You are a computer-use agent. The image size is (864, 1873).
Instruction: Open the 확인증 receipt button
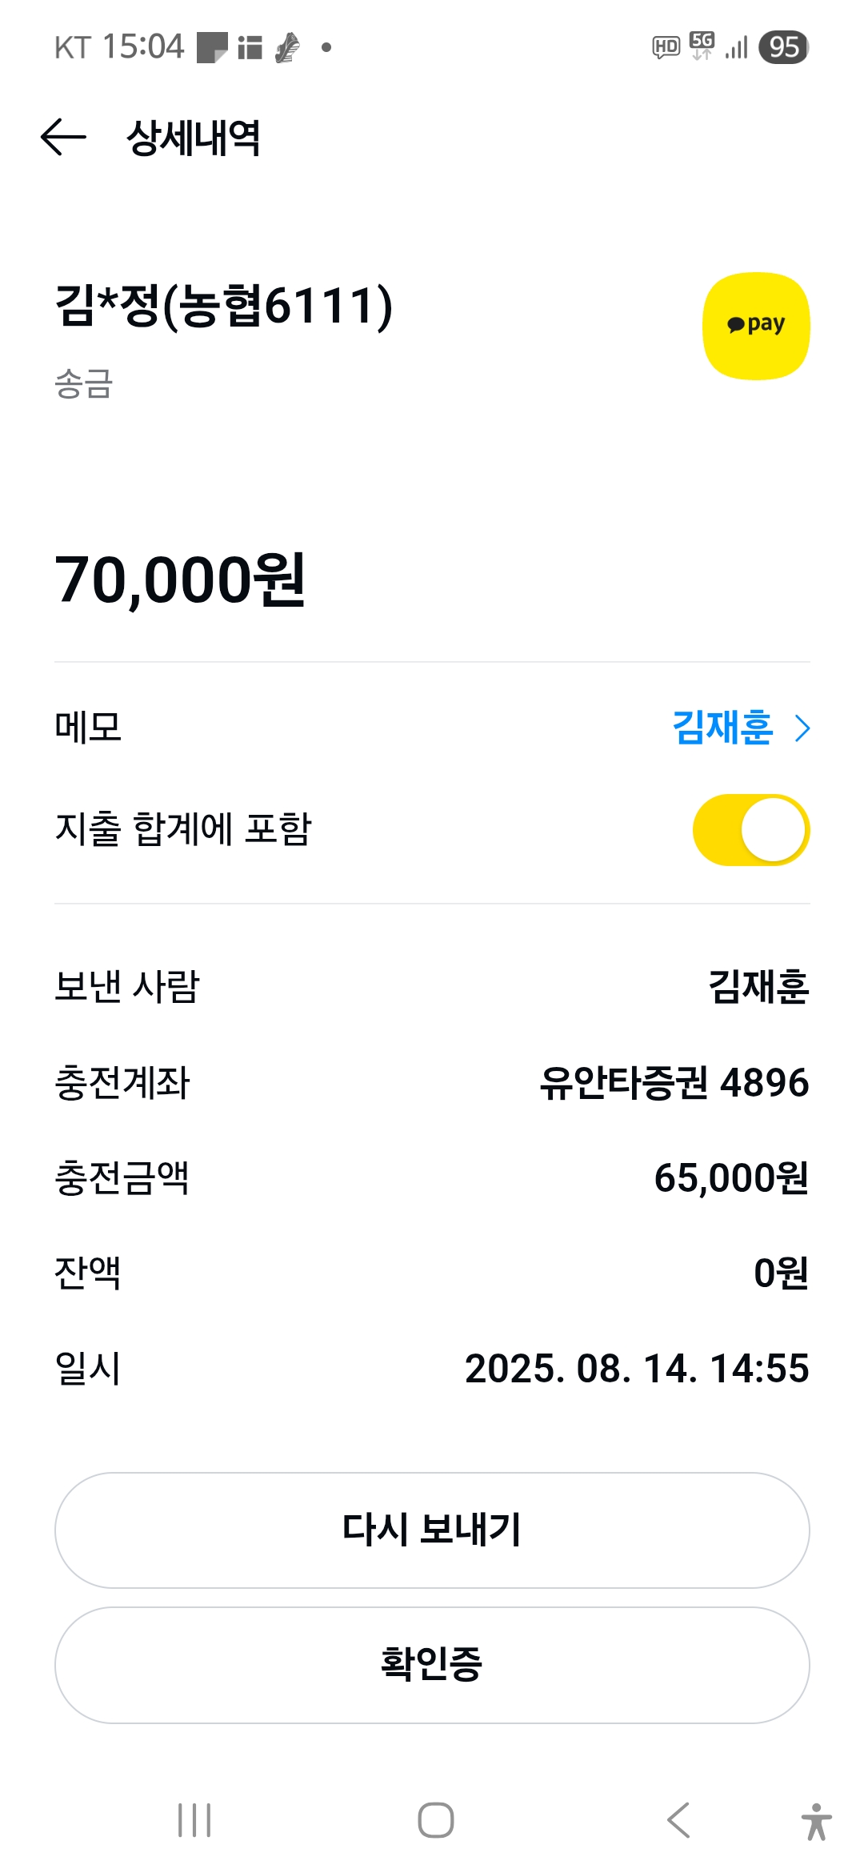coord(432,1665)
